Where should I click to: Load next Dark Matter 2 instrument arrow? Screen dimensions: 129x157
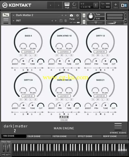click(x=66, y=15)
